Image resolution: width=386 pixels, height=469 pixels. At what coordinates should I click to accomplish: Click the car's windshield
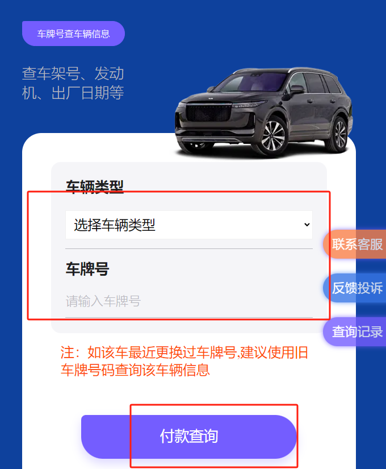tap(250, 81)
